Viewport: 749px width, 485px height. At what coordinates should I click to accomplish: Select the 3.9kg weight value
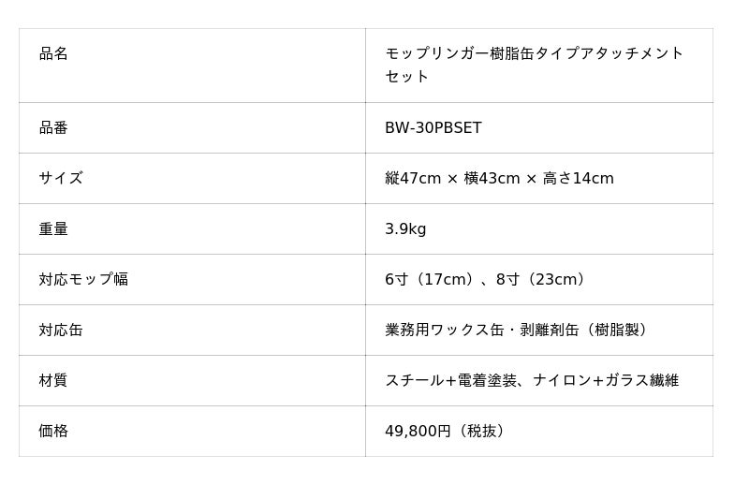coord(405,229)
